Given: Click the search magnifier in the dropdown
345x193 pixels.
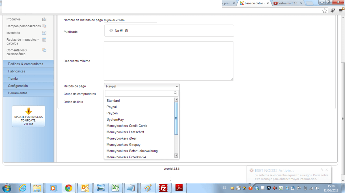Looking at the screenshot, I should click(x=175, y=93).
